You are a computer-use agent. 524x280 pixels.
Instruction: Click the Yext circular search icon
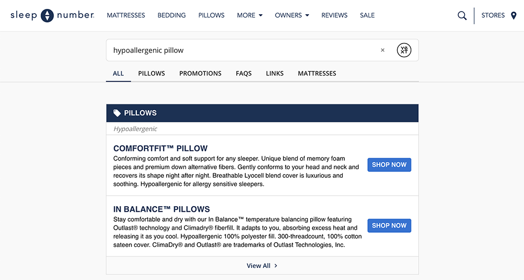404,50
